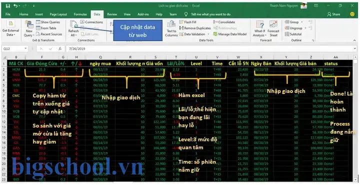Click the Tell me lightbulb icon
Viewport: 360px width, 185px height.
coord(186,14)
